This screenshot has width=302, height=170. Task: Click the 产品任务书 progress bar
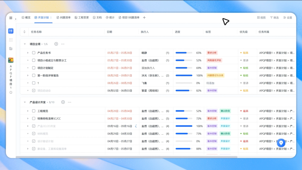(184, 53)
